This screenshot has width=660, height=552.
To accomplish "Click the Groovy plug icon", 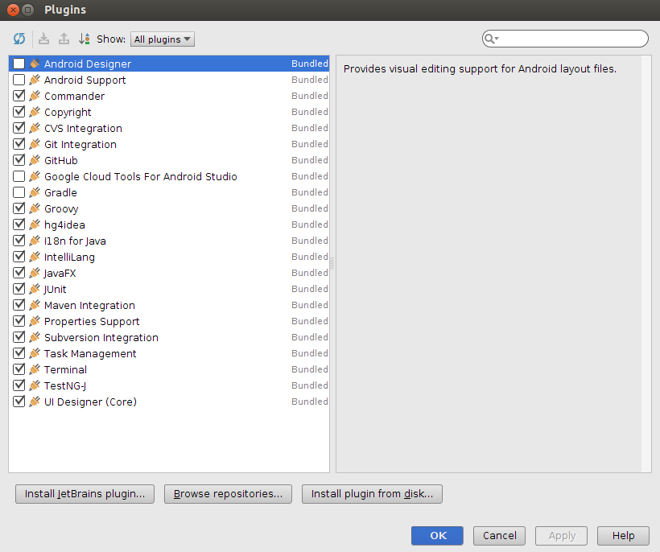I will click(35, 208).
